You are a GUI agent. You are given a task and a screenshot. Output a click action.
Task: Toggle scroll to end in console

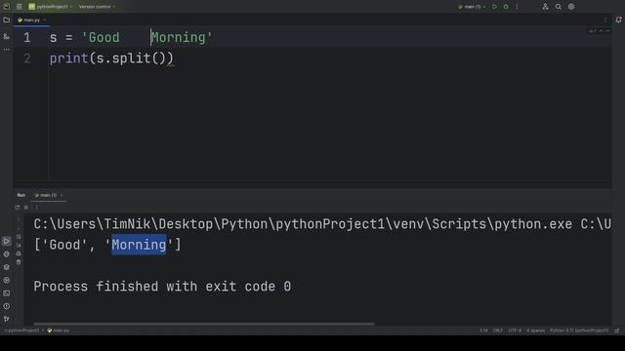coord(19,245)
